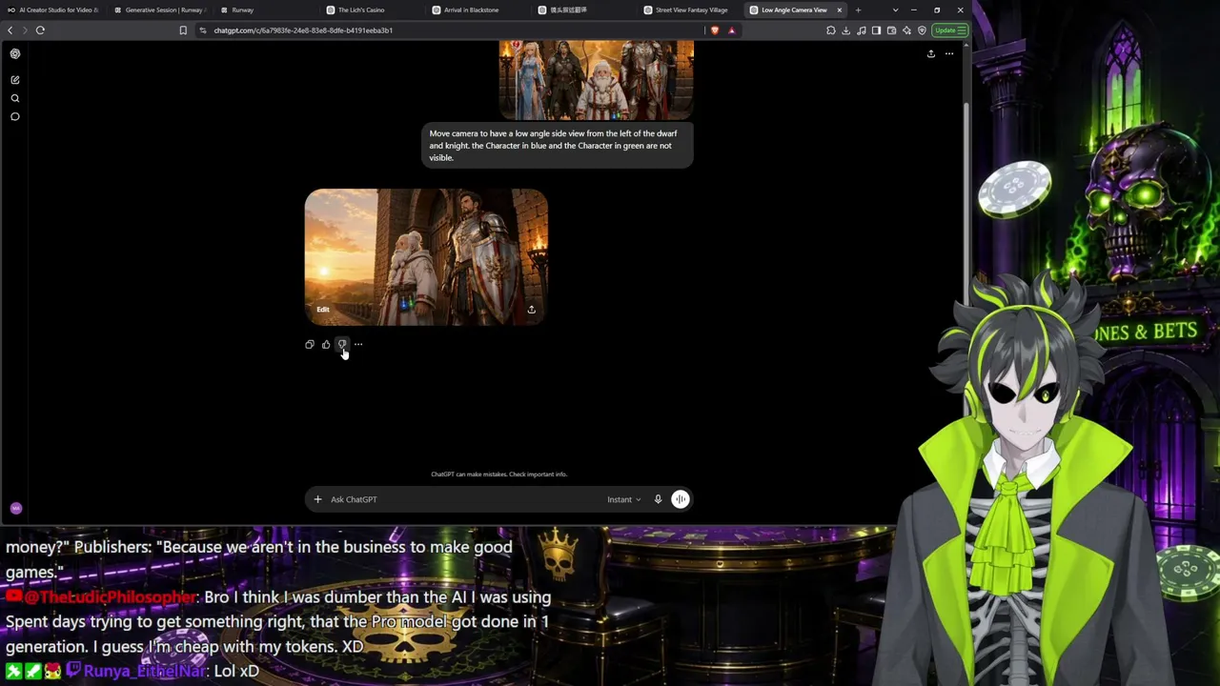
Task: Open the four-character image at top of chat
Action: [x=597, y=79]
